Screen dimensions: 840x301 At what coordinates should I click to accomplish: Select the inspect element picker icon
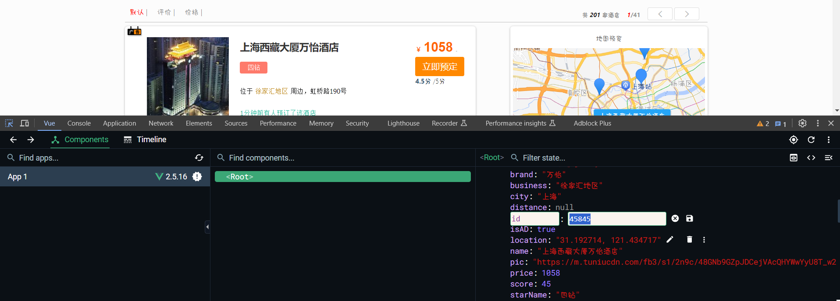pyautogui.click(x=9, y=123)
